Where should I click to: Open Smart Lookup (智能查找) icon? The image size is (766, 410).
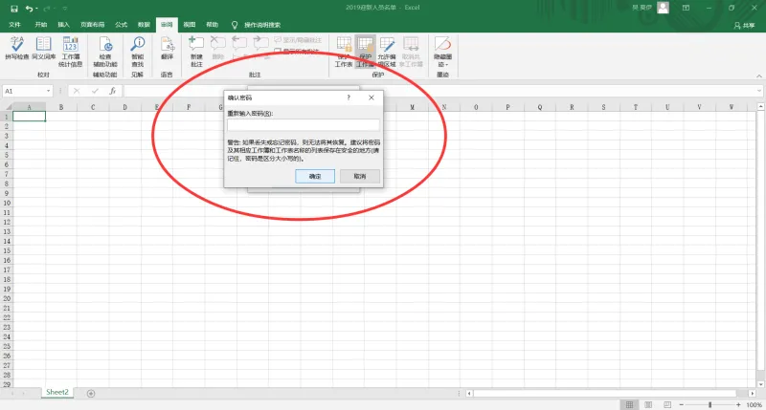click(x=138, y=52)
